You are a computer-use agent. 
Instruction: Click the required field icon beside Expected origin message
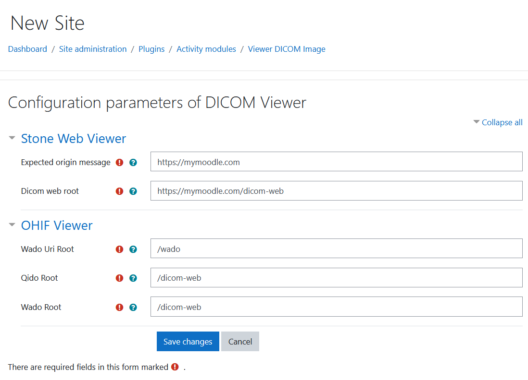(x=119, y=162)
